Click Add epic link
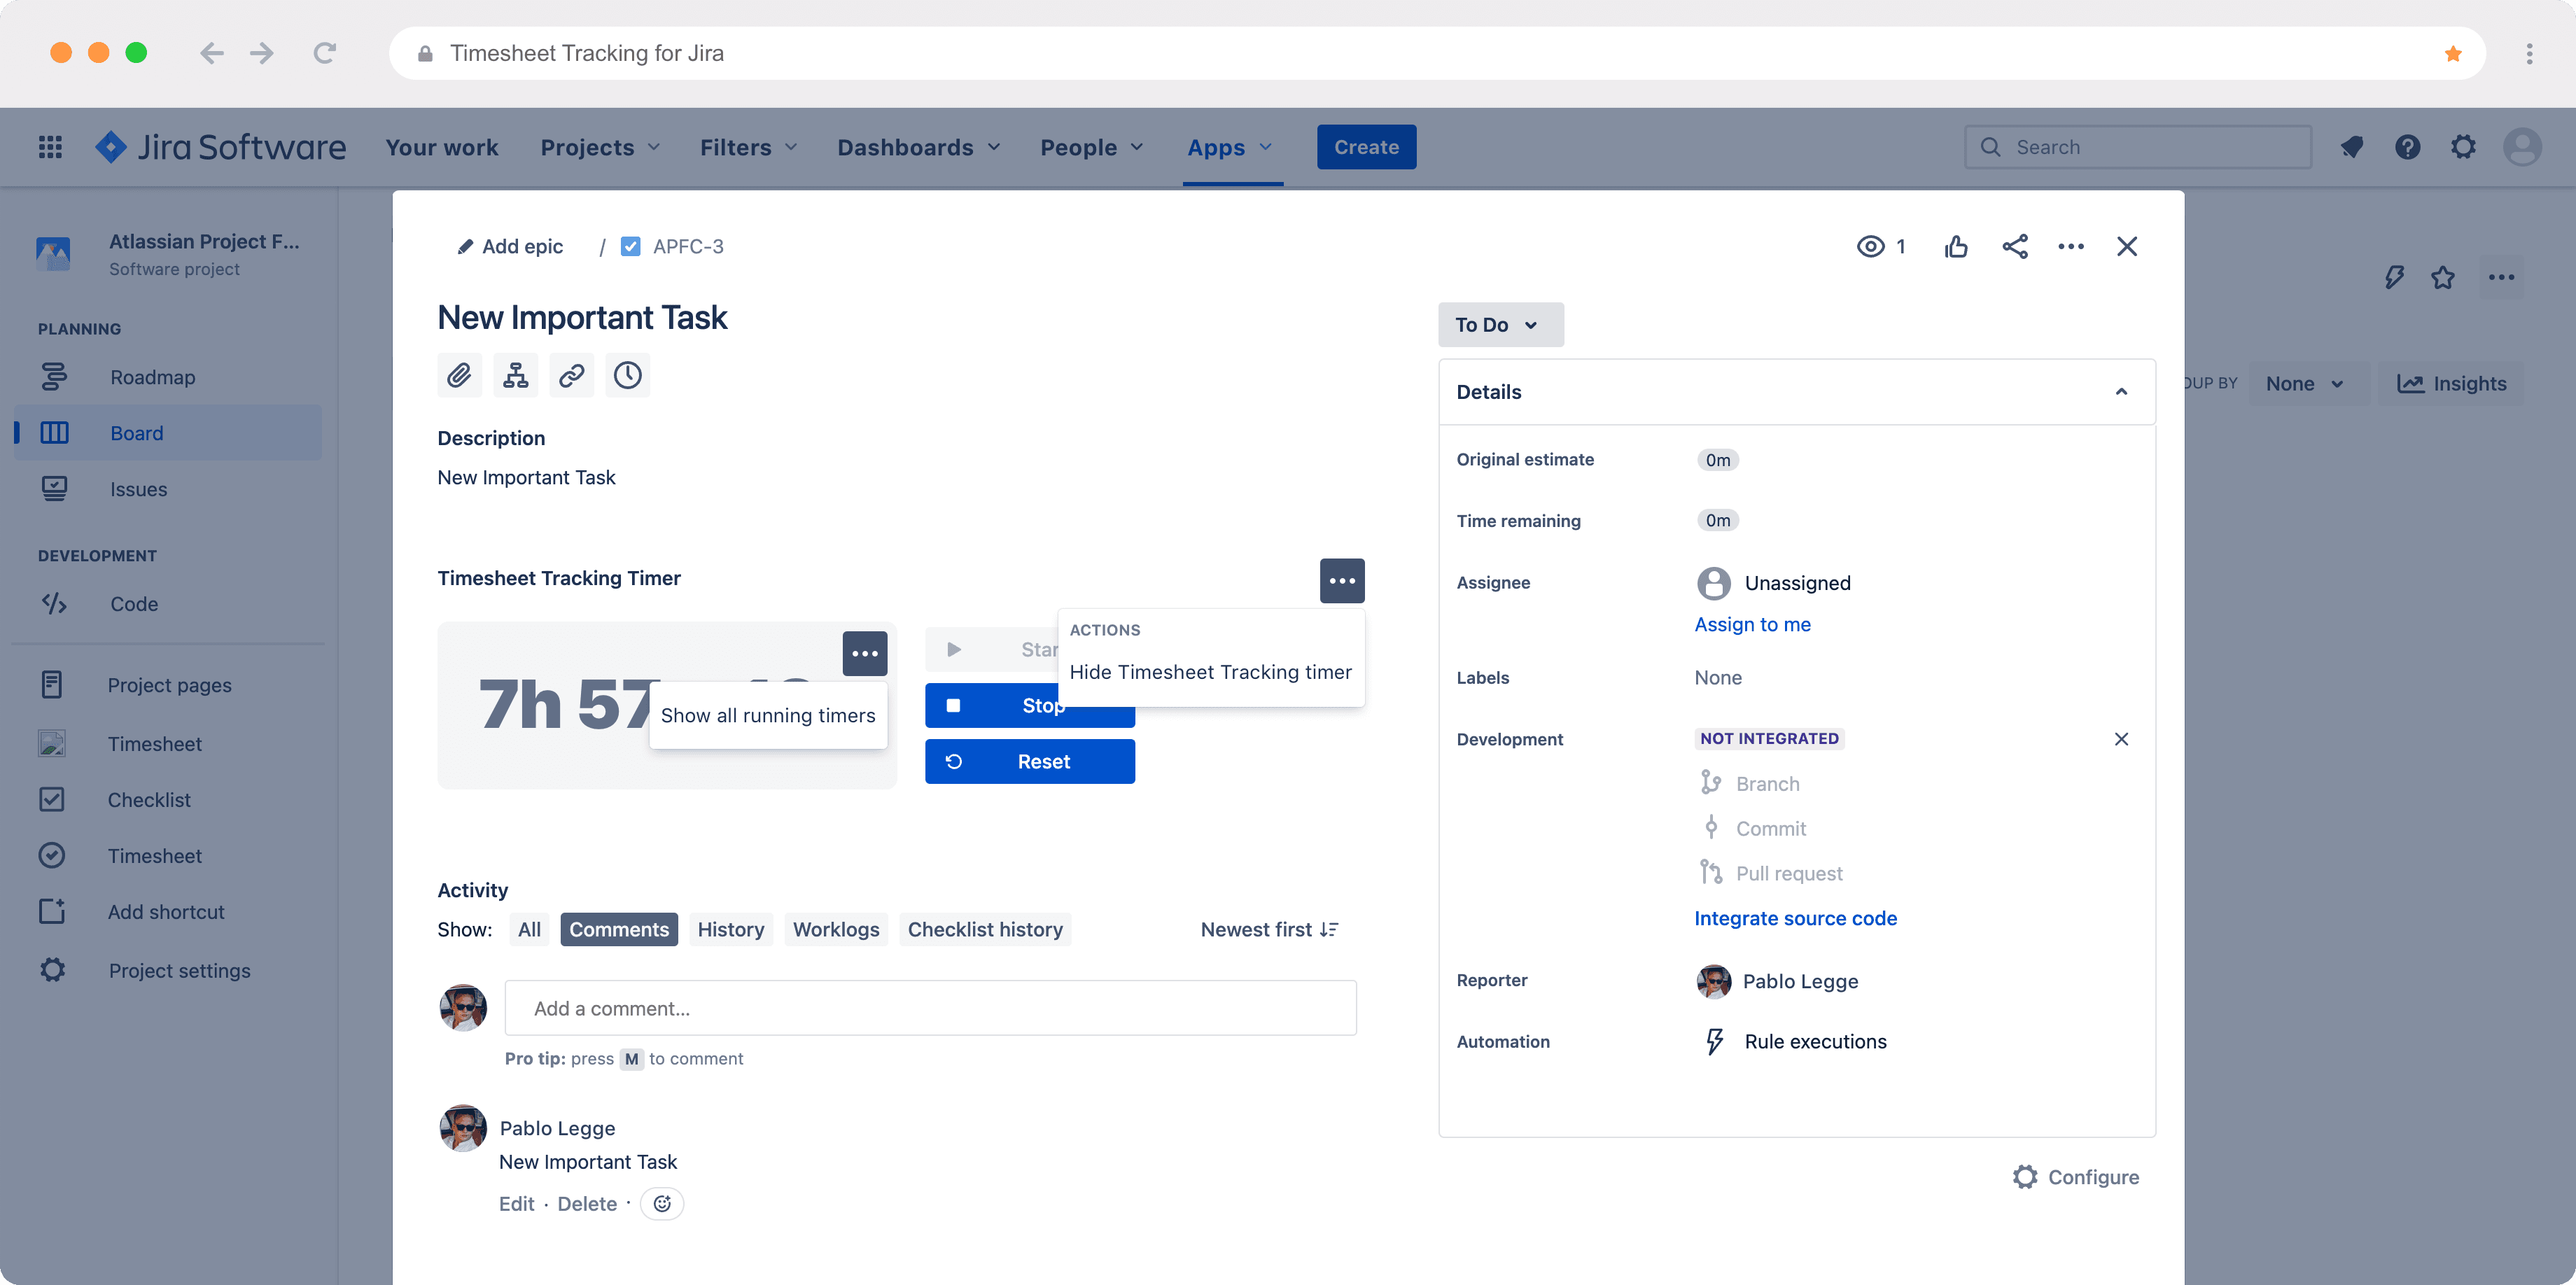Viewport: 2576px width, 1285px height. [x=511, y=246]
